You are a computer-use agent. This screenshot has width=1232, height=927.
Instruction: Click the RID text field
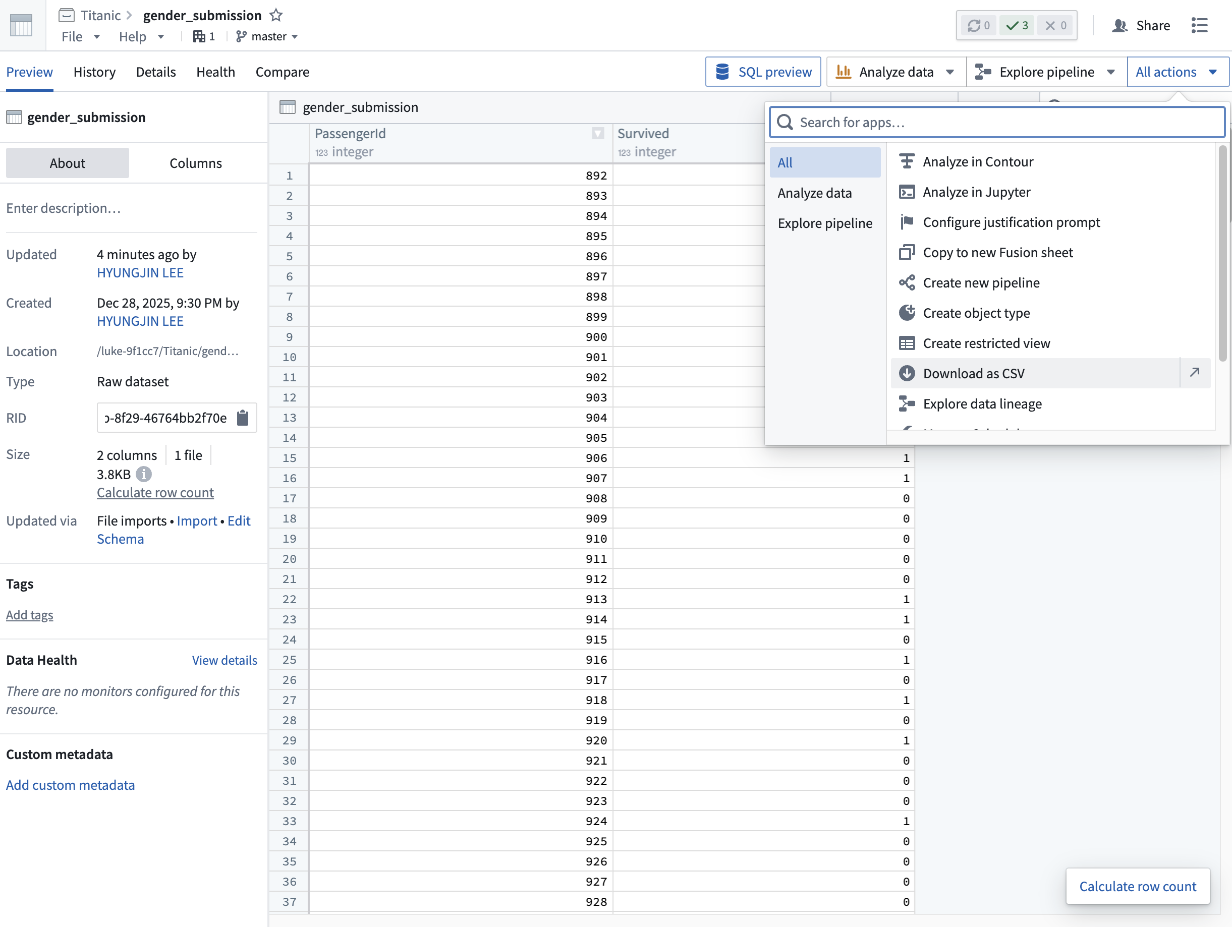click(x=166, y=418)
